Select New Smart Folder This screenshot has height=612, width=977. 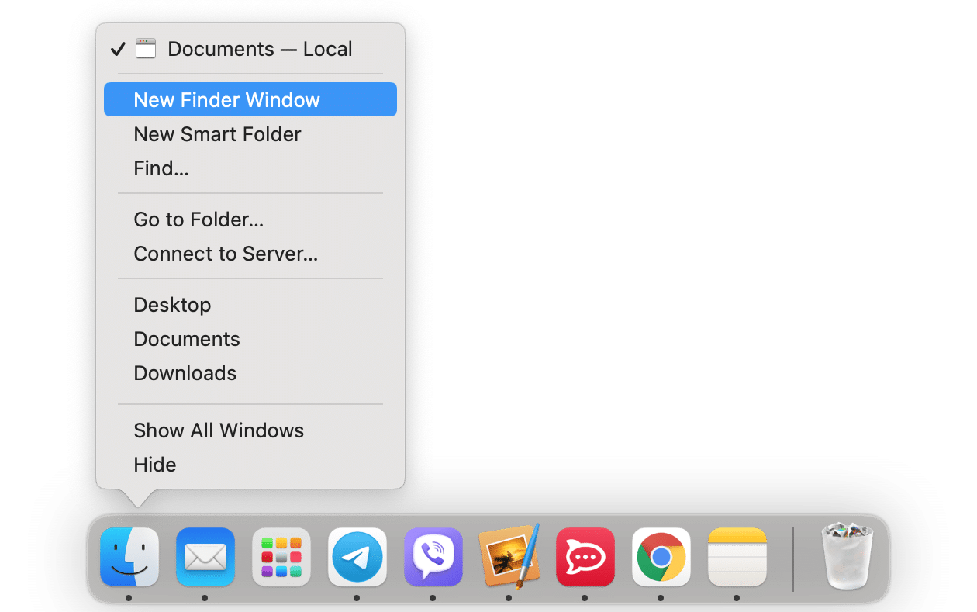coord(217,134)
